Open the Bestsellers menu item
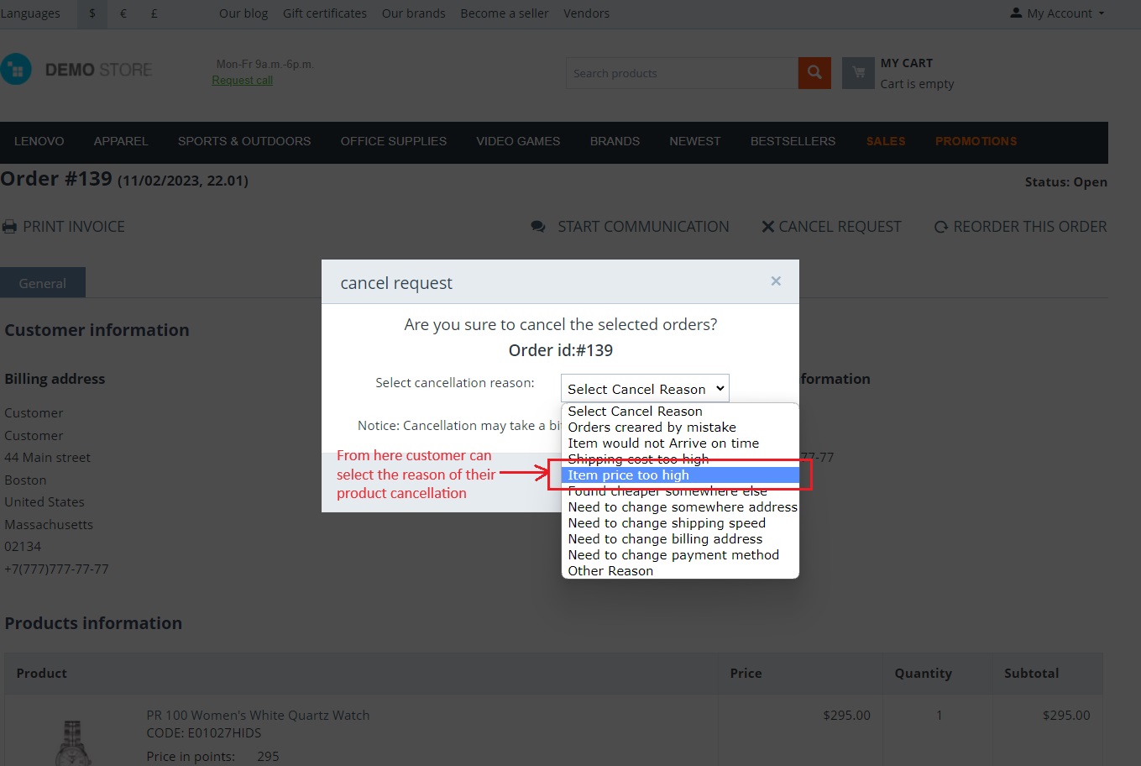The height and width of the screenshot is (766, 1141). tap(793, 141)
